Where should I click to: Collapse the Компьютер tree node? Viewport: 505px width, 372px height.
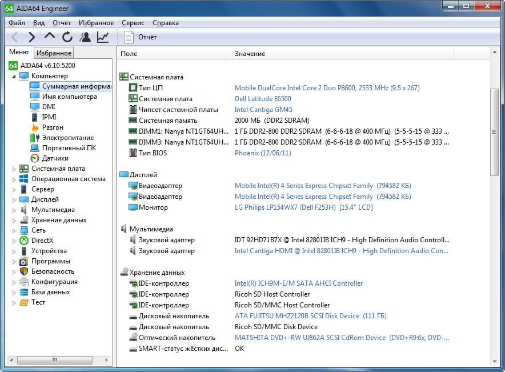click(x=14, y=77)
